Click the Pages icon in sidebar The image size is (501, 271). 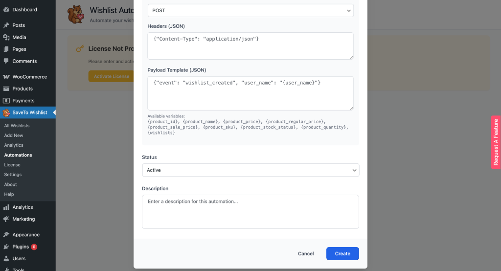click(6, 49)
